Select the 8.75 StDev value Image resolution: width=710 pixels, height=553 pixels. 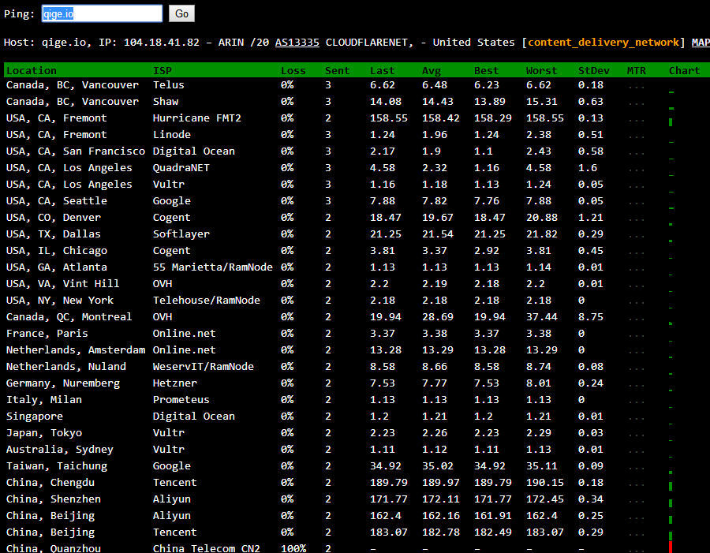(x=590, y=317)
